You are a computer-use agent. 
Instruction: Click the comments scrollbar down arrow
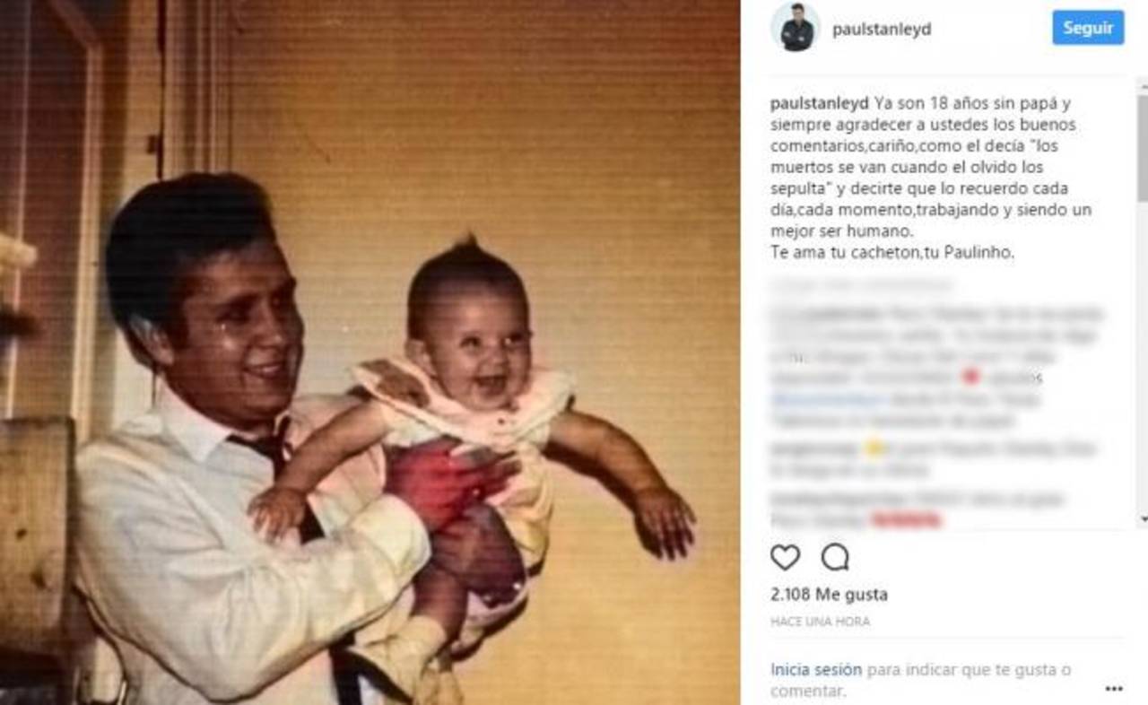click(x=1142, y=519)
